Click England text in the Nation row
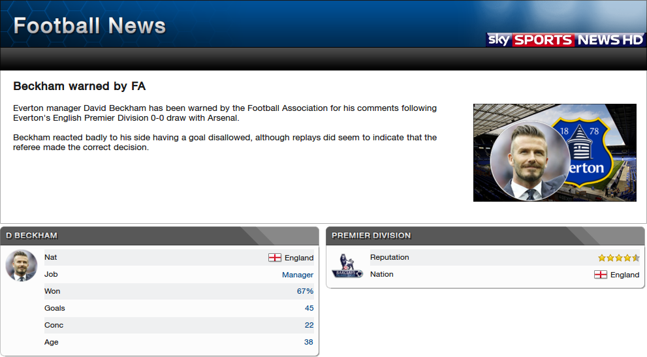647x357 pixels. [x=625, y=275]
